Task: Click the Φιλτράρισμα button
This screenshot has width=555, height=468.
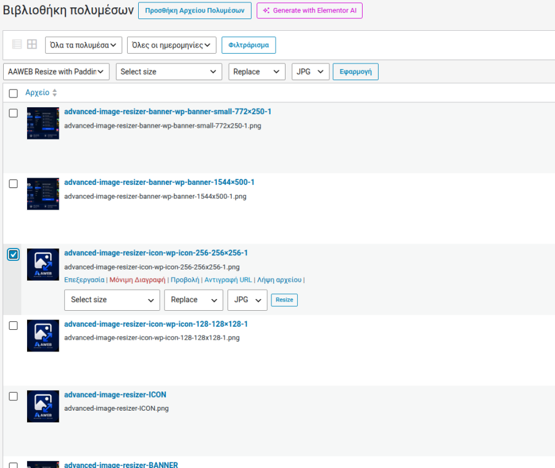Action: point(249,45)
